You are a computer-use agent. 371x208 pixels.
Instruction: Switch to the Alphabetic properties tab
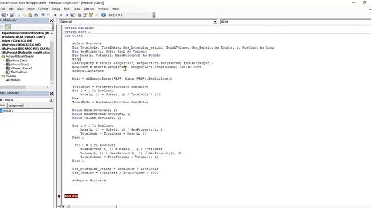(3, 105)
